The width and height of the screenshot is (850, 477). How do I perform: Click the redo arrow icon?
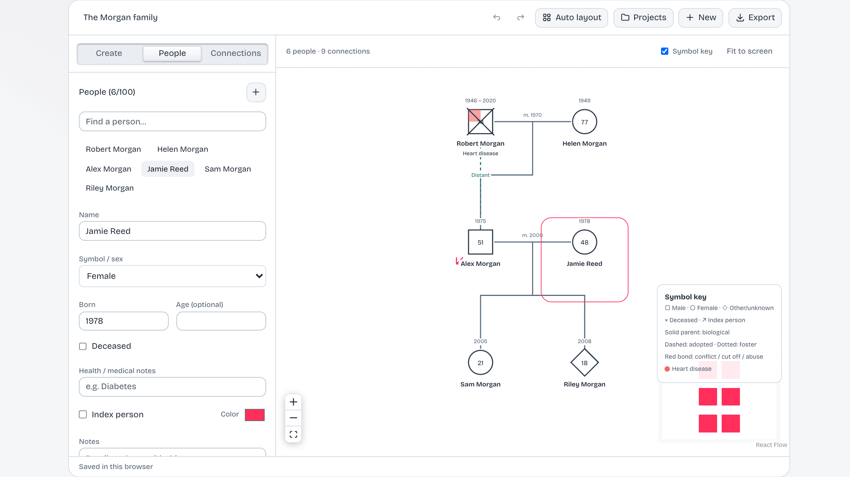coord(521,17)
